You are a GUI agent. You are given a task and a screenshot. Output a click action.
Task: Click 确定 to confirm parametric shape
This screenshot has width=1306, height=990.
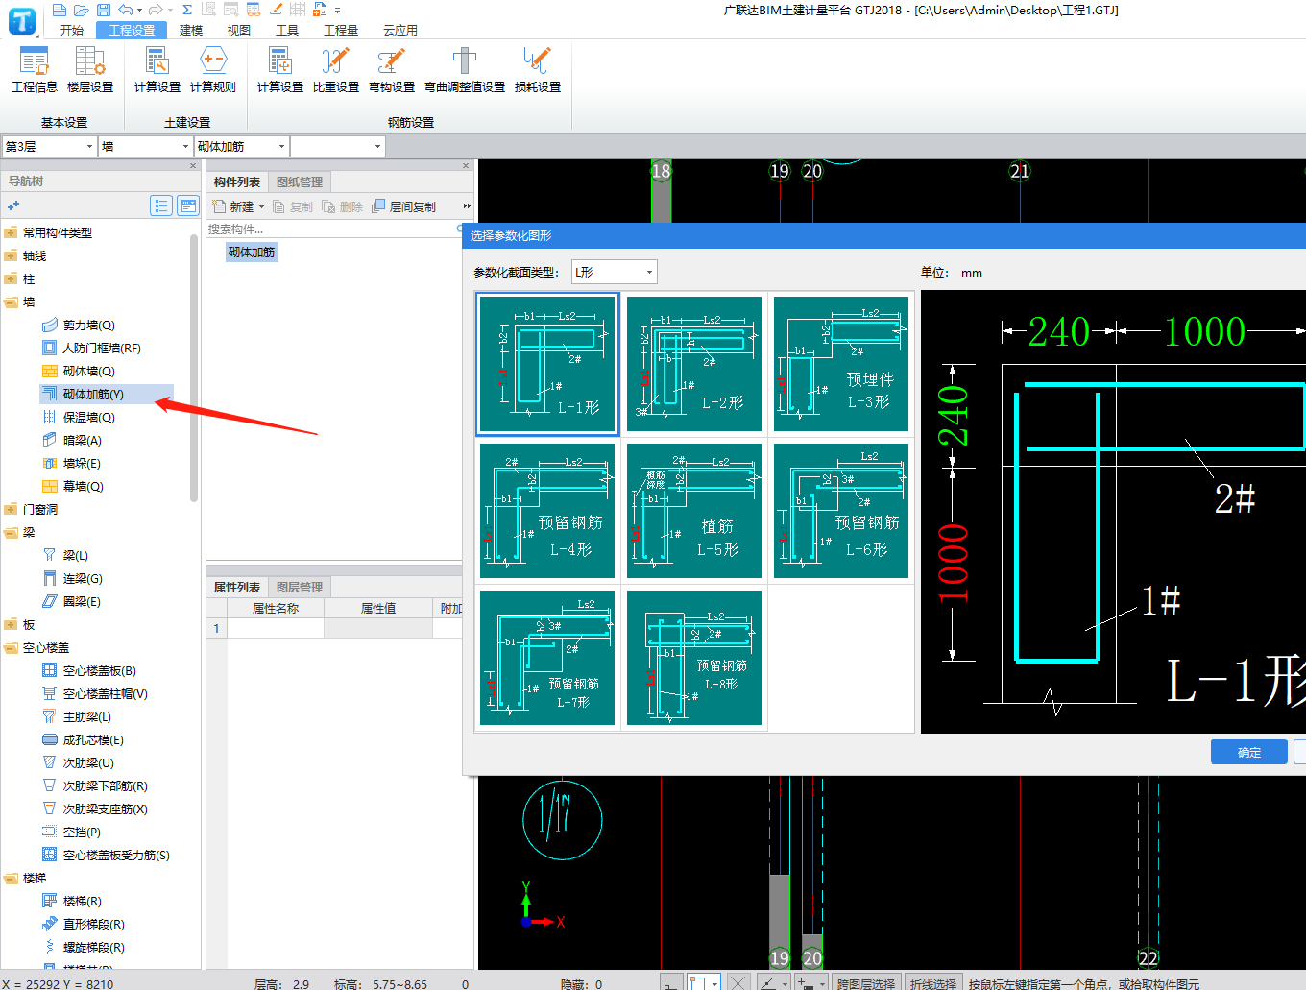click(1249, 752)
